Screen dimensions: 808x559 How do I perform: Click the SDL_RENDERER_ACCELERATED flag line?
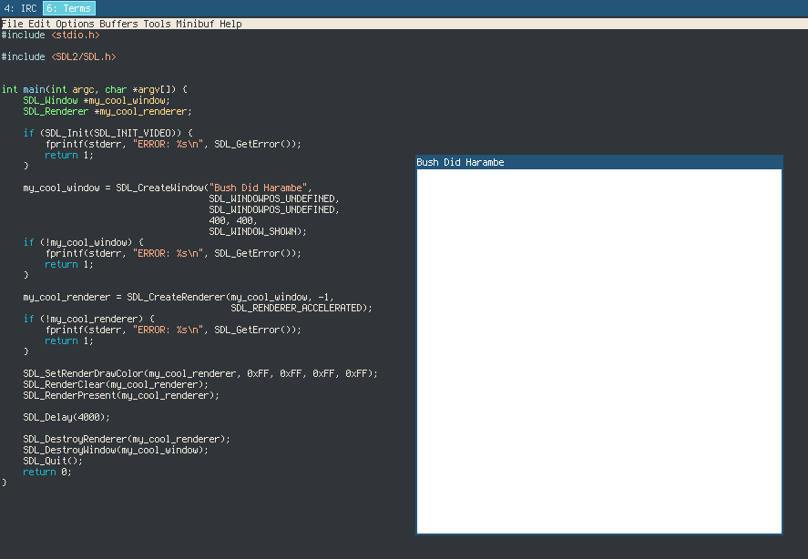(302, 308)
